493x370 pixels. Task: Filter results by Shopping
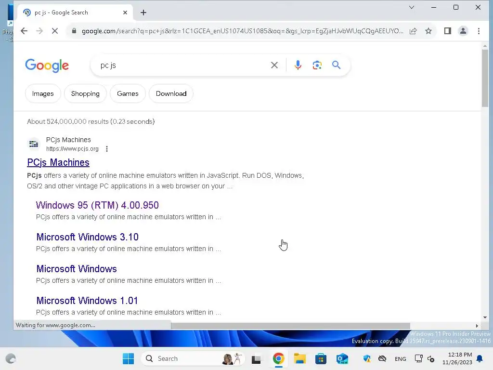(x=85, y=93)
